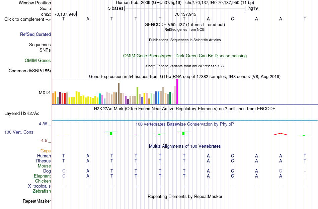Screen dimensions: 318x209
Task: Click the -4.5 PhyloP lower scale value
Action: (44, 141)
